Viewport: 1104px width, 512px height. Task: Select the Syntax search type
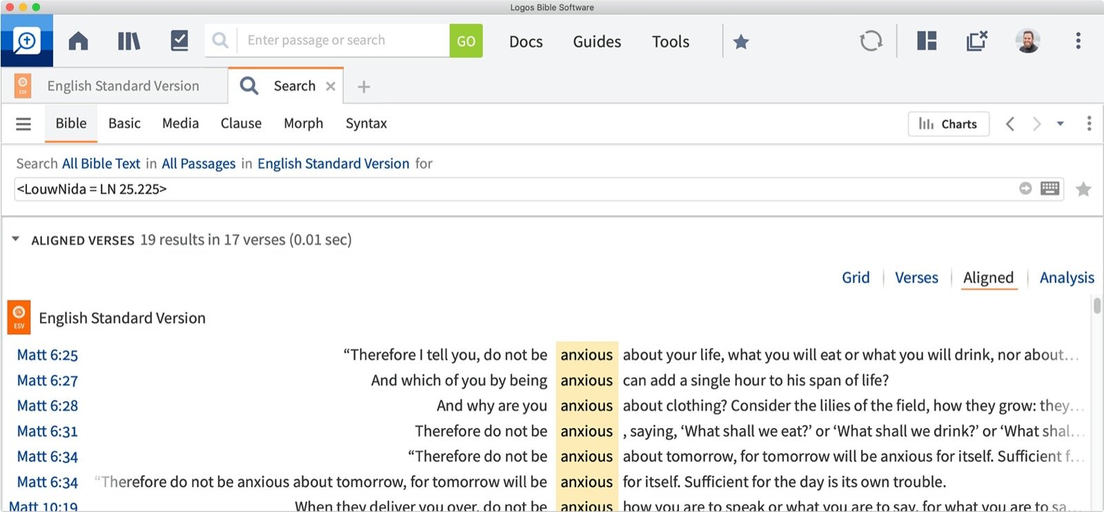pyautogui.click(x=366, y=123)
